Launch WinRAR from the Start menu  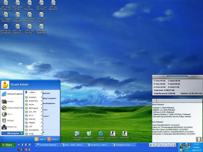click(x=10, y=101)
